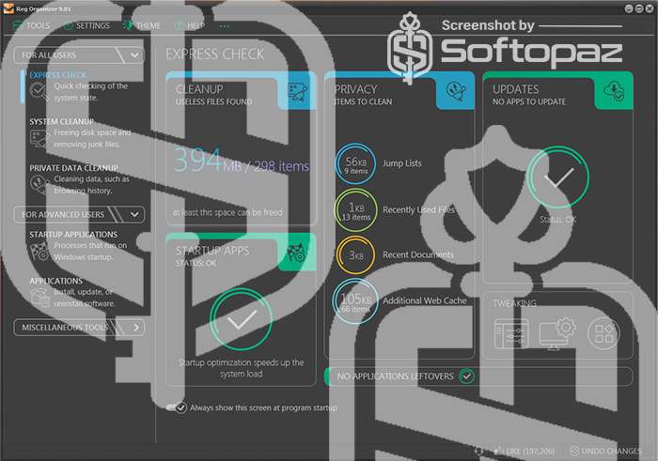Click Undo Changes in the status bar

coord(605,452)
